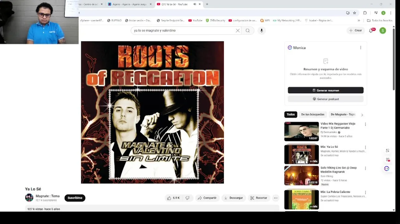
Task: Click the Recortar button
Action: pos(259,198)
